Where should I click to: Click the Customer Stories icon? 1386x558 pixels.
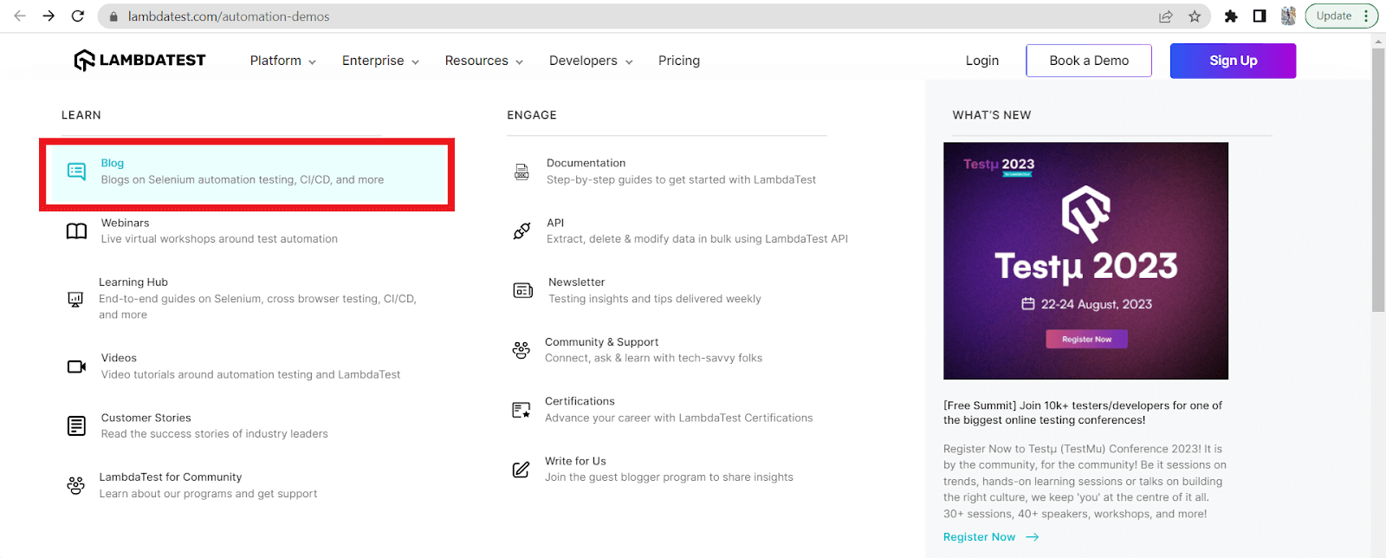(x=76, y=426)
